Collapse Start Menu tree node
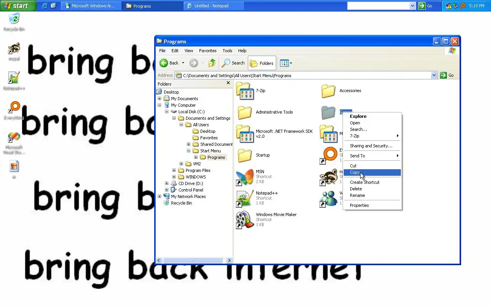The image size is (491, 307). click(188, 151)
